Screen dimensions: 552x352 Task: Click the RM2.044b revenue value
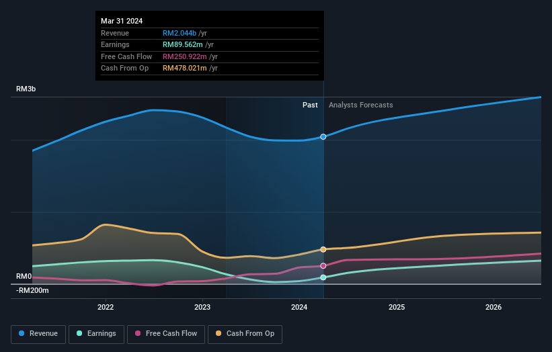[180, 33]
